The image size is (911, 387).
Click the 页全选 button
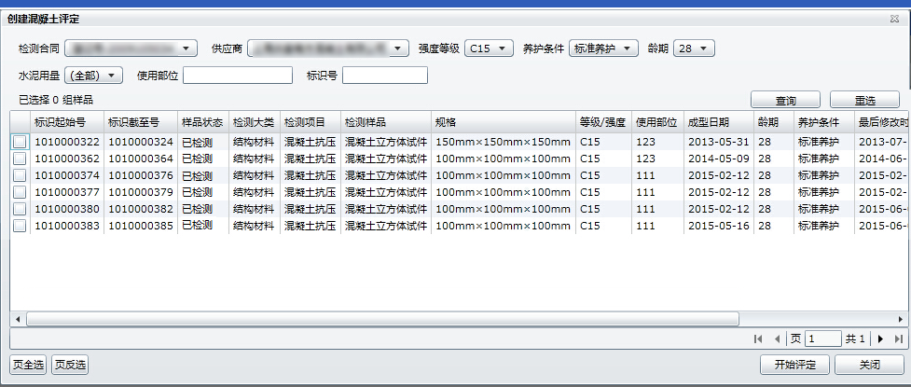28,365
